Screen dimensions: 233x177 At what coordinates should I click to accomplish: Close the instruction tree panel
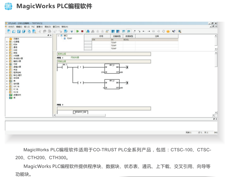pyautogui.click(x=51, y=35)
